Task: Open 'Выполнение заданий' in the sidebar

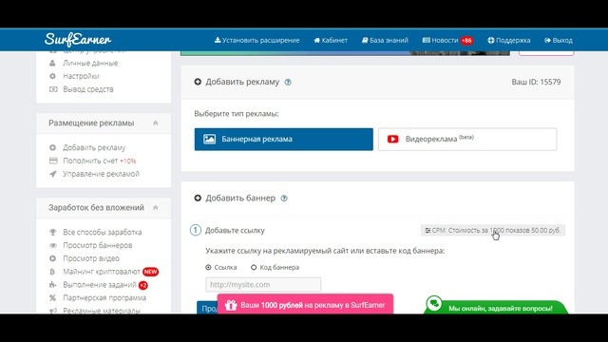Action: pyautogui.click(x=100, y=285)
